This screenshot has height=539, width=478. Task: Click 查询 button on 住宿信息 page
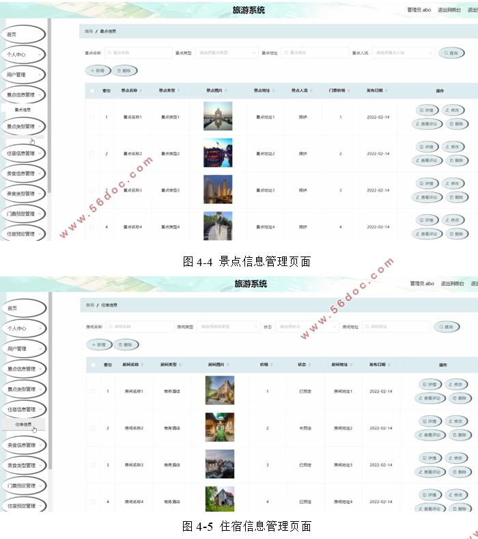[447, 327]
